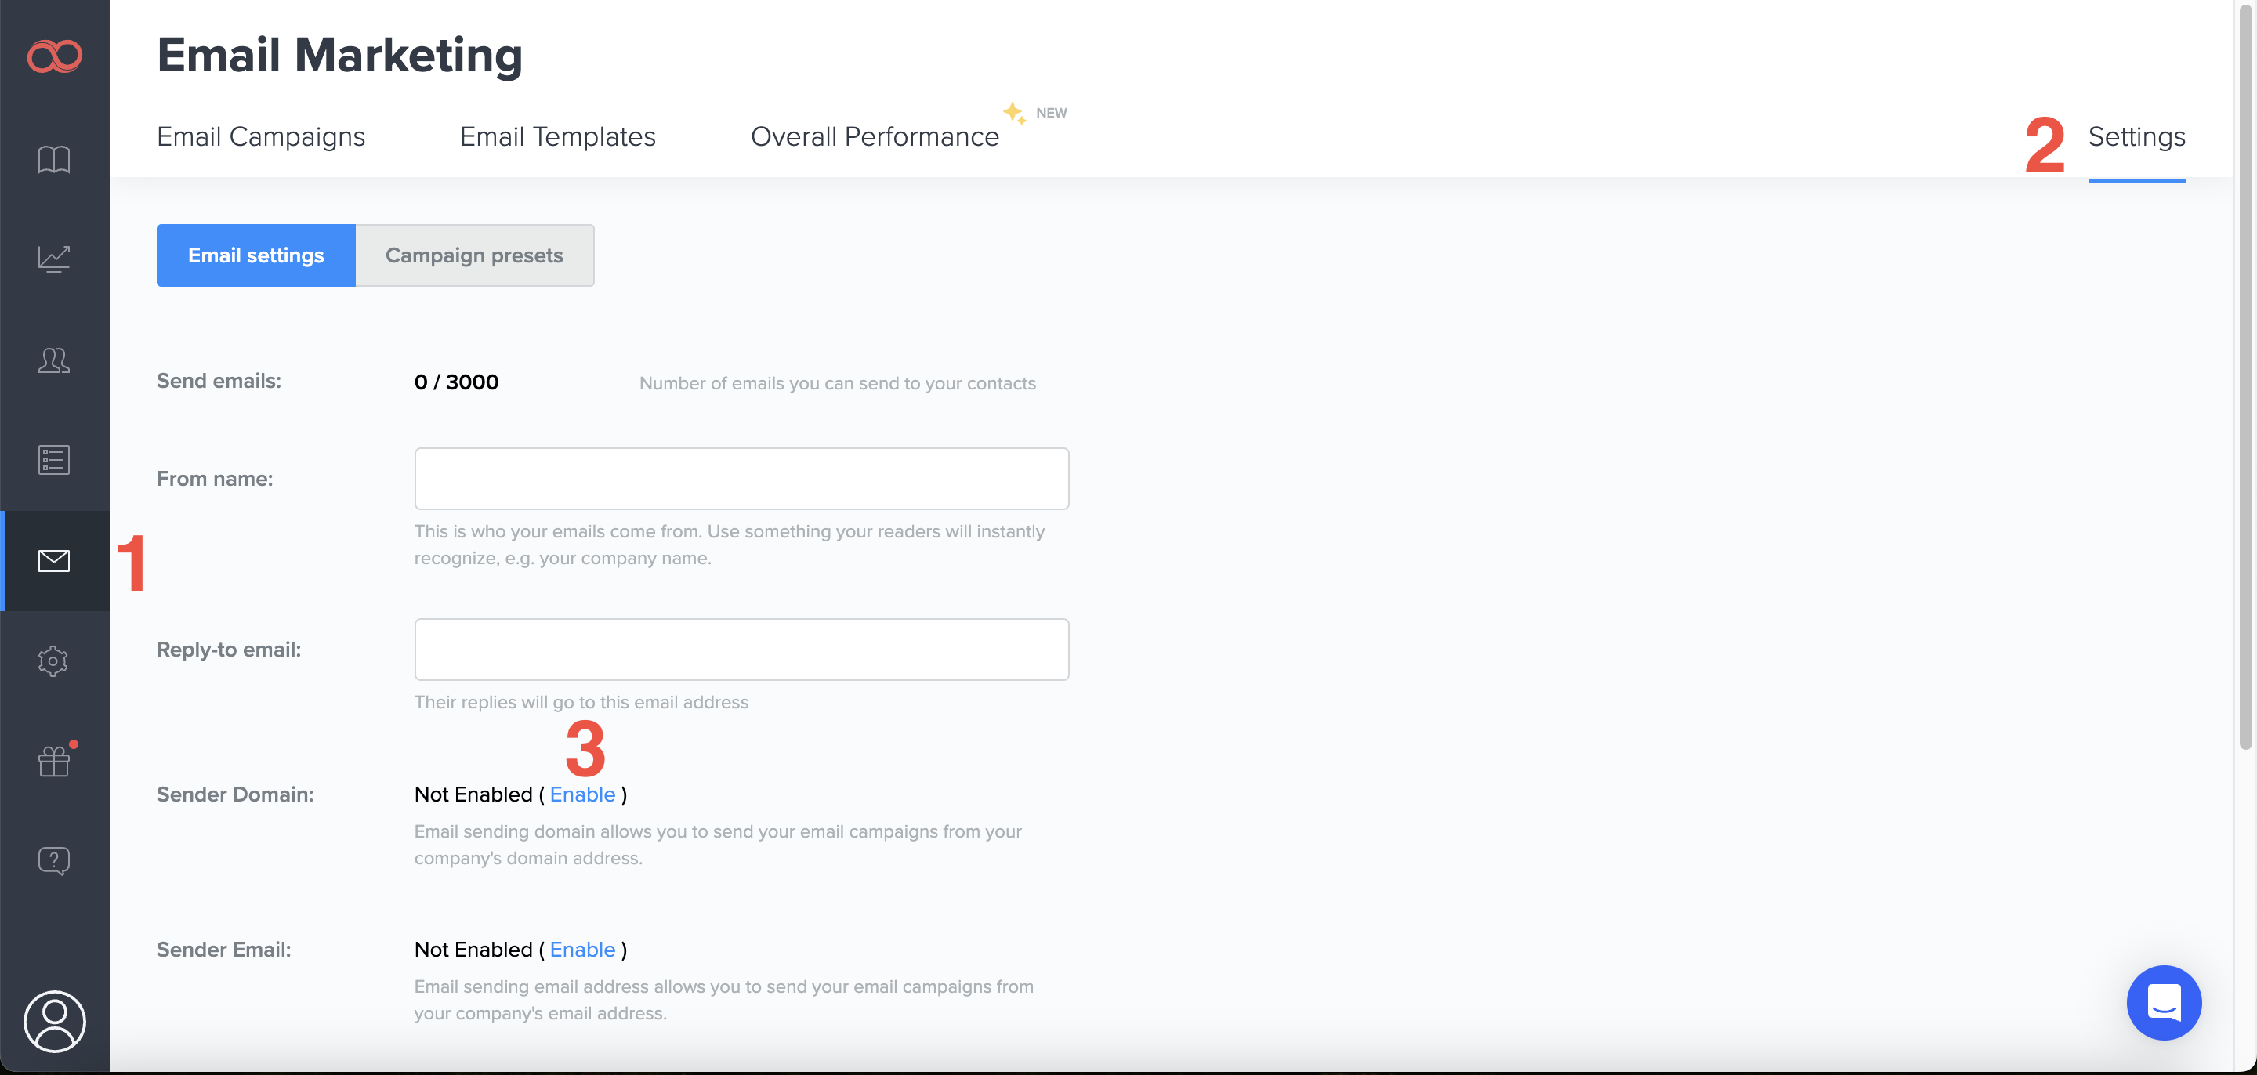This screenshot has width=2257, height=1075.
Task: Open the analytics chart sidebar icon
Action: point(54,259)
